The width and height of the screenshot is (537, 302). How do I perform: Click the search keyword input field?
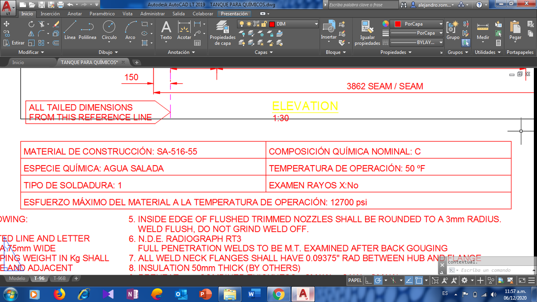(362, 5)
